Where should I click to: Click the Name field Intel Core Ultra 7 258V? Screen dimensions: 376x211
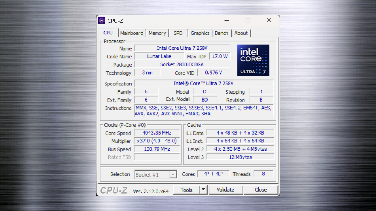[x=182, y=48]
